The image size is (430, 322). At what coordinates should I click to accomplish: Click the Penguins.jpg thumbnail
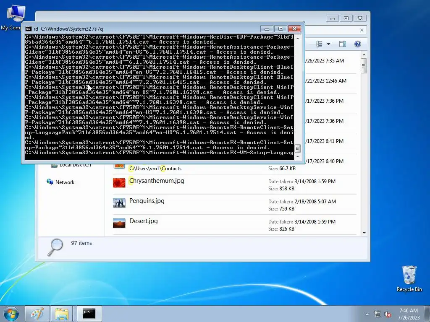119,203
